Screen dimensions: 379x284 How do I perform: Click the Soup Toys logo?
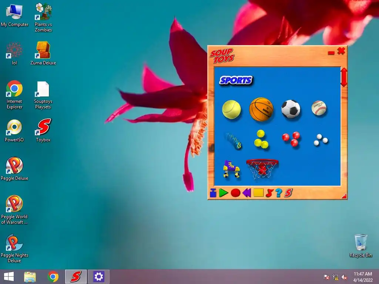(222, 56)
